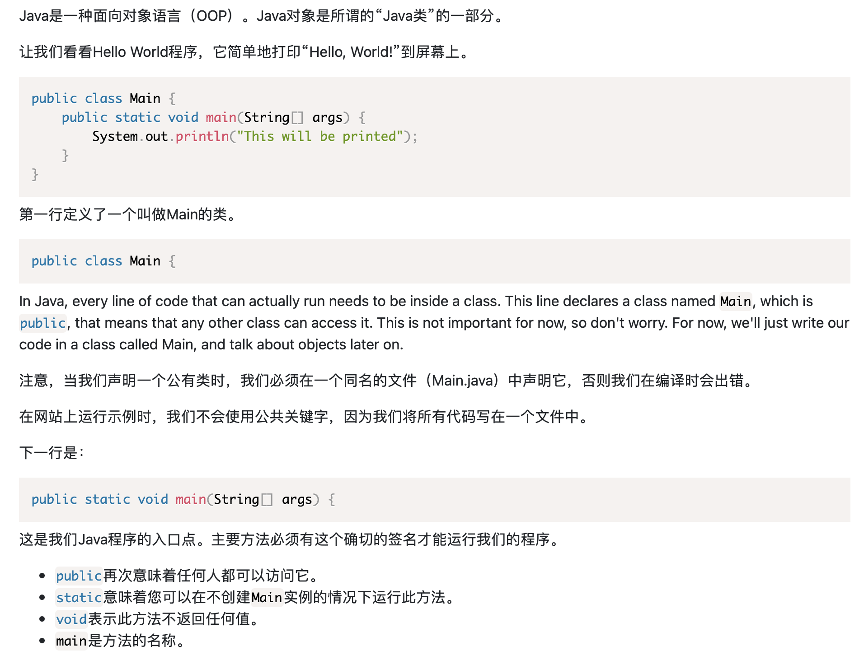The height and width of the screenshot is (660, 864).
Task: Click the inline Main code in the static bullet
Action: tap(267, 597)
